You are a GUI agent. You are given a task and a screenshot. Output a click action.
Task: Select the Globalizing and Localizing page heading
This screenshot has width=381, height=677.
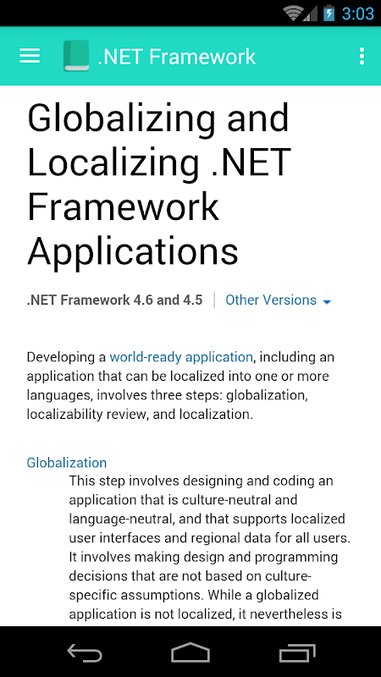(x=159, y=184)
